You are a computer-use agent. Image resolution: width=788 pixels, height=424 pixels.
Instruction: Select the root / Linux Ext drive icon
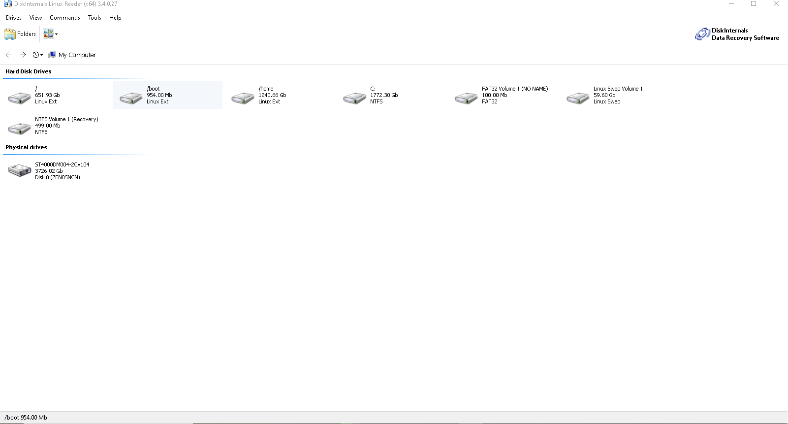point(20,98)
